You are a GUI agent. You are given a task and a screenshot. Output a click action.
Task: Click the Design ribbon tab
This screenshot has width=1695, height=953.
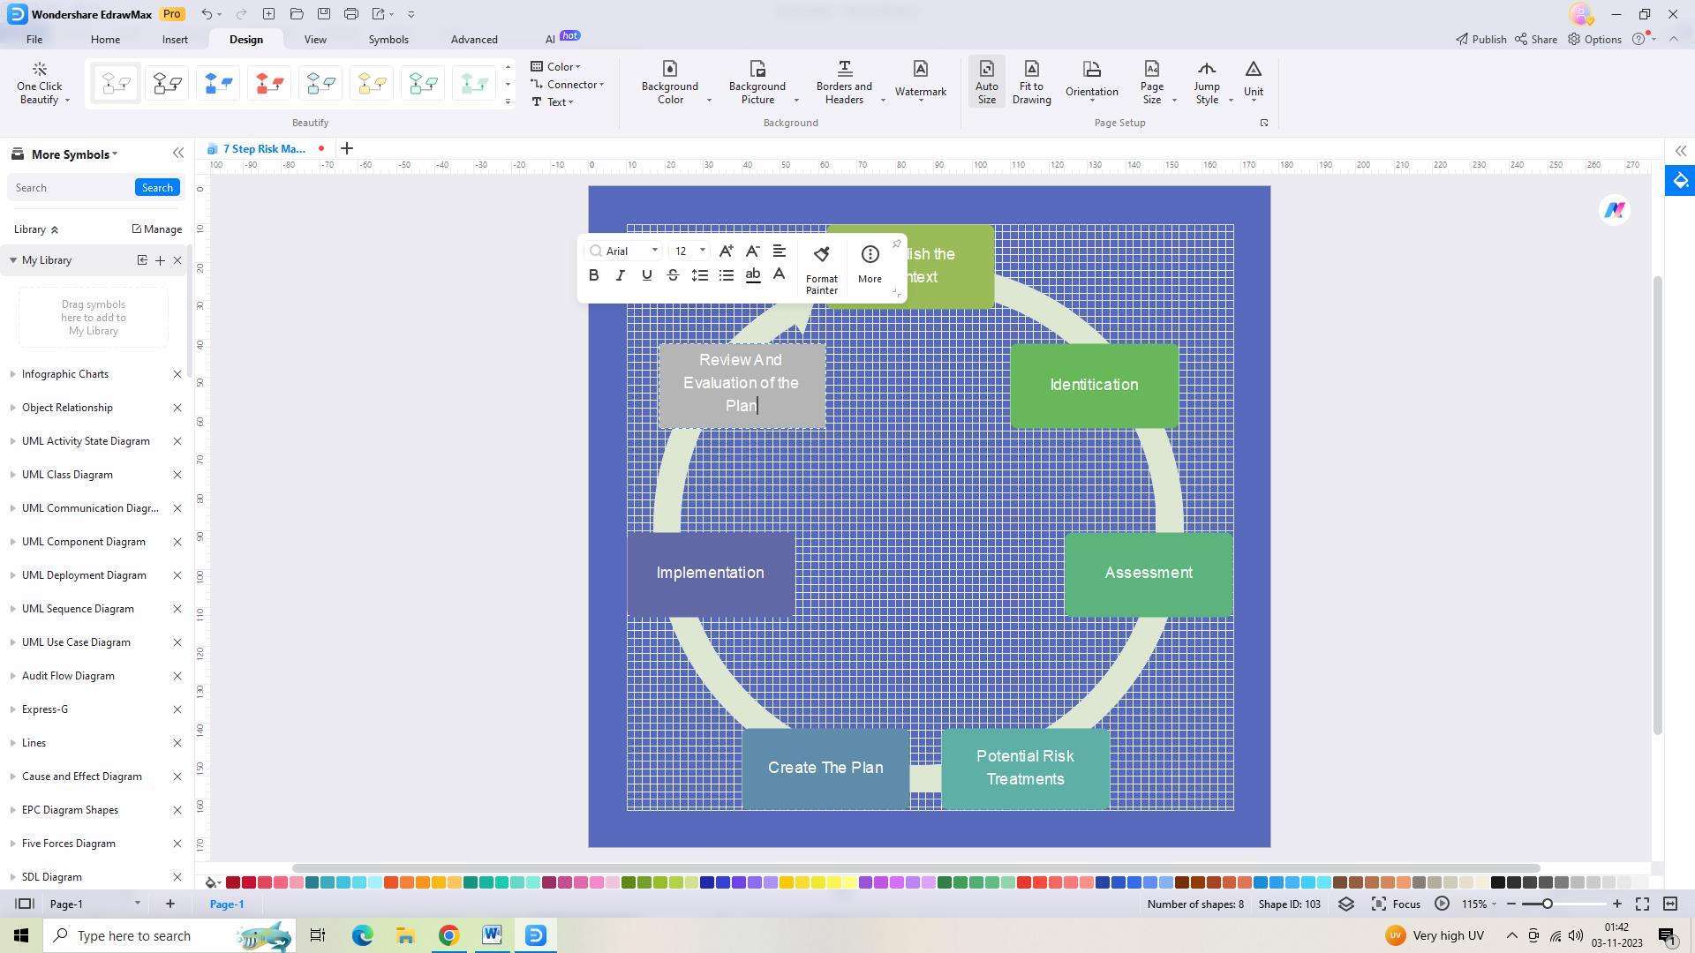pyautogui.click(x=245, y=39)
